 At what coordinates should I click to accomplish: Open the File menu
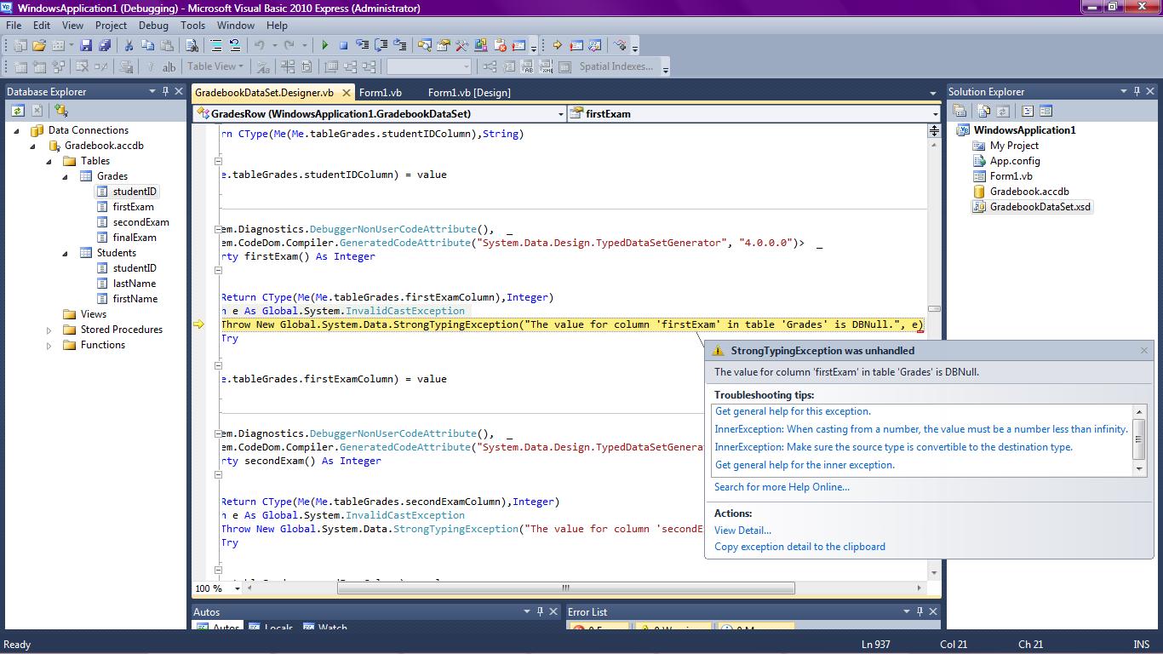point(14,26)
